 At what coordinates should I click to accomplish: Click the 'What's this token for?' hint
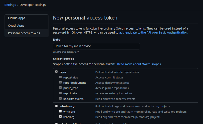click(66, 52)
